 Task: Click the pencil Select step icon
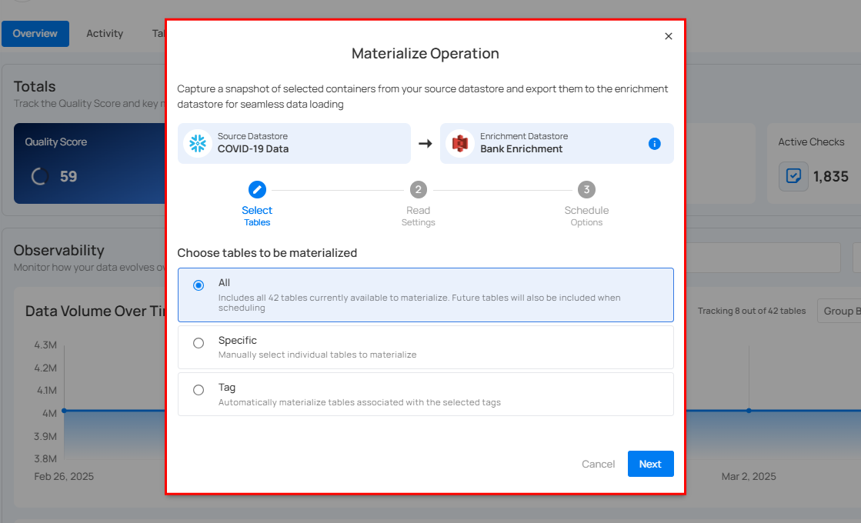point(257,189)
